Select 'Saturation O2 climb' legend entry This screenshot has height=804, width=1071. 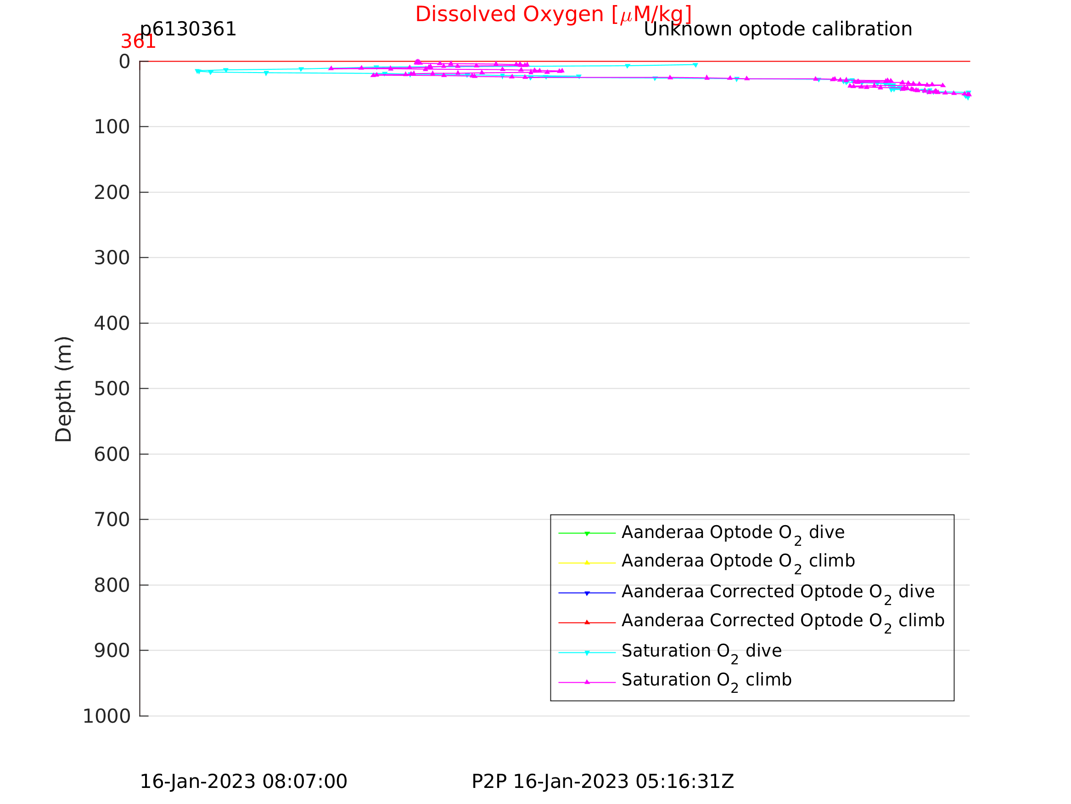[x=675, y=681]
